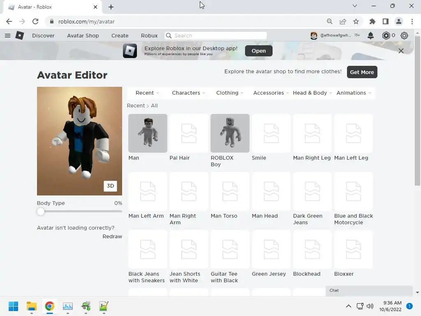Viewport: 421px width, 316px height.
Task: Click the Body Type slider handle
Action: (x=41, y=211)
